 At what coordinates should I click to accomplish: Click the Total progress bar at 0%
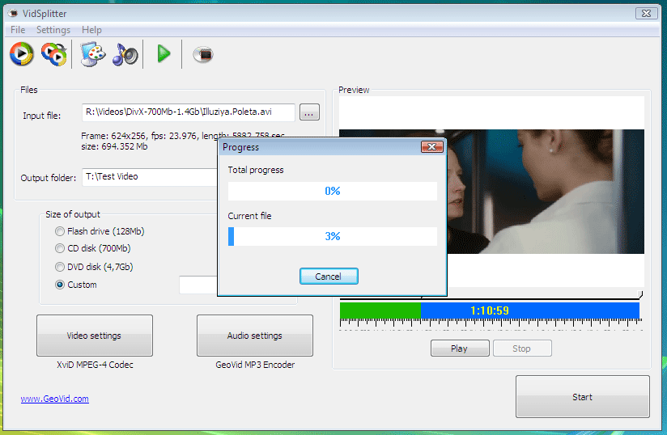click(332, 191)
